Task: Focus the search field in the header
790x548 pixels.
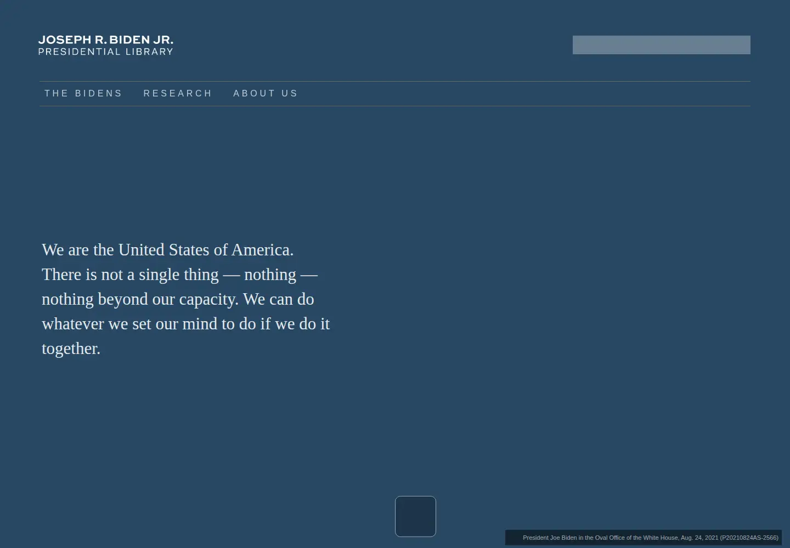Action: click(661, 45)
